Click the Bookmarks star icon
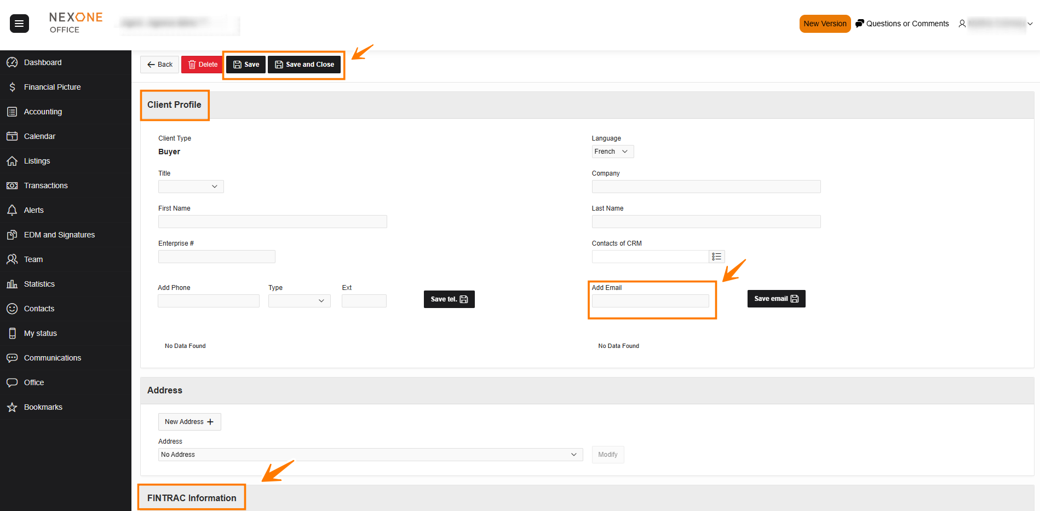Screen dimensions: 1040x511 (12, 407)
